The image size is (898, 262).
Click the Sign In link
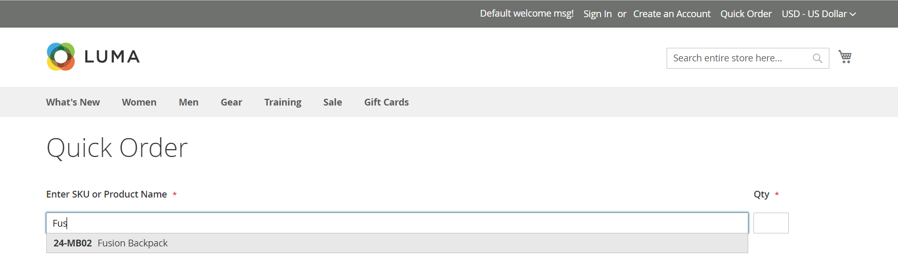(597, 14)
